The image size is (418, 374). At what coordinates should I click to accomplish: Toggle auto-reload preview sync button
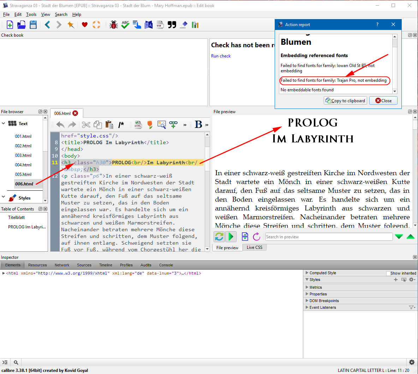tap(219, 237)
